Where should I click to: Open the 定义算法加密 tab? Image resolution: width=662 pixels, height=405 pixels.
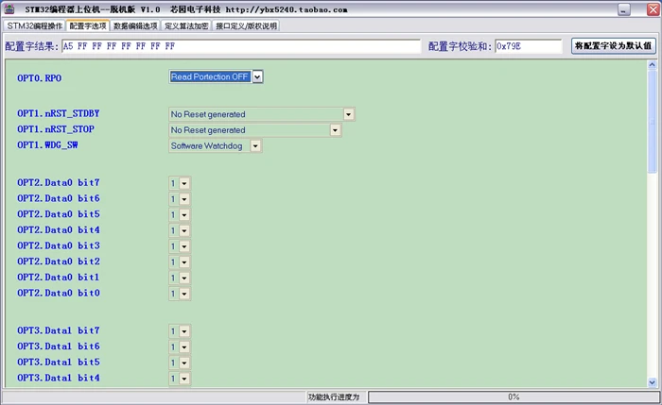(x=187, y=25)
